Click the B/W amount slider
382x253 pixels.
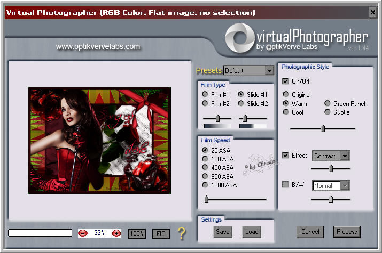coord(331,199)
